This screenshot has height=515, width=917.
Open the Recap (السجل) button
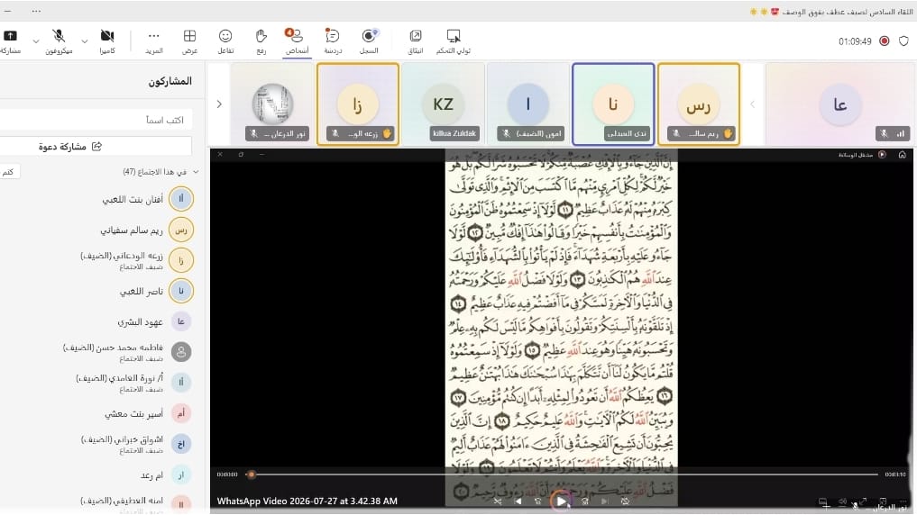(369, 41)
